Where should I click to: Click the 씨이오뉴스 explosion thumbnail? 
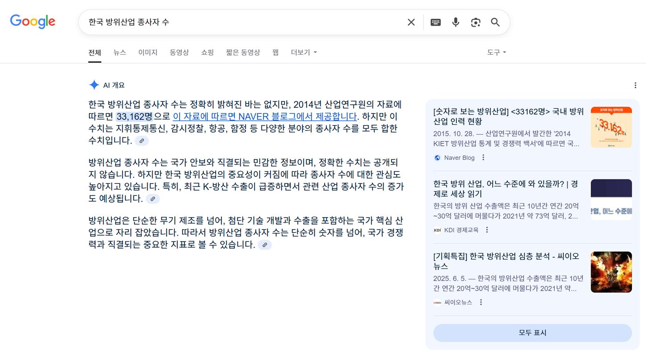point(611,272)
